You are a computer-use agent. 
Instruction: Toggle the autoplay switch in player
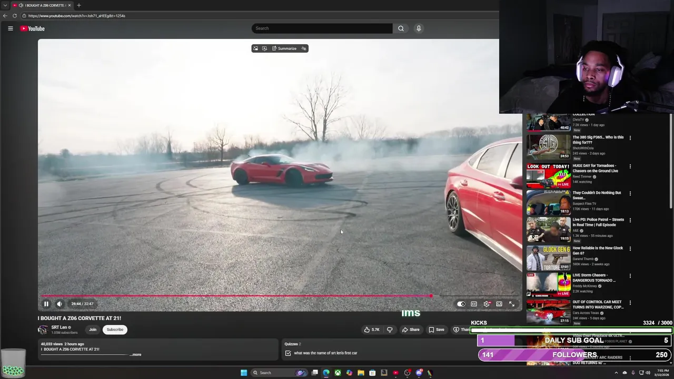pyautogui.click(x=461, y=304)
